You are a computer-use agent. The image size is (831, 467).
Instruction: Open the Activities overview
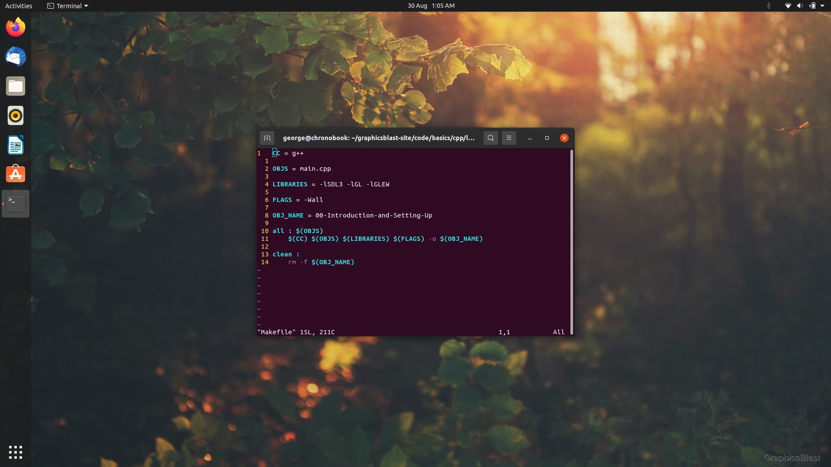(x=19, y=6)
